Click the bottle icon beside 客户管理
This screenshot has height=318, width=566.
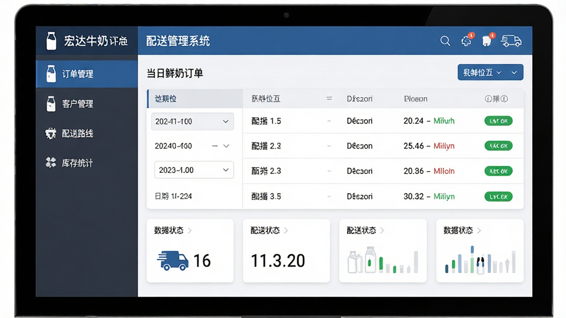(x=51, y=104)
